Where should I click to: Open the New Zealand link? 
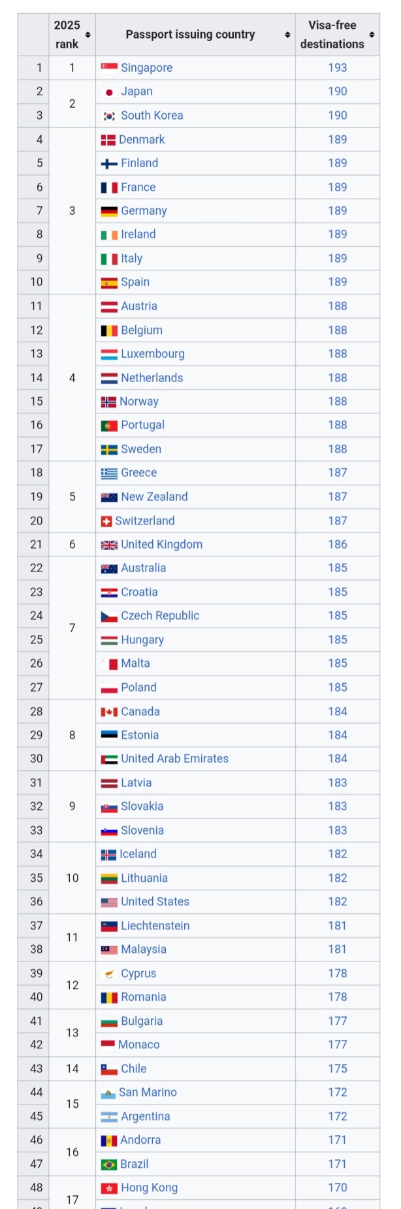tap(154, 497)
